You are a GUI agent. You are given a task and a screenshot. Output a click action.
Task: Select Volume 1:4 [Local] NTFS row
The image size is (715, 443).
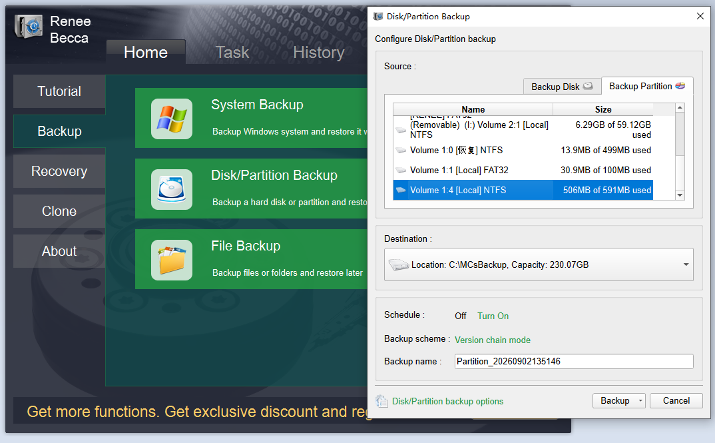tap(523, 191)
